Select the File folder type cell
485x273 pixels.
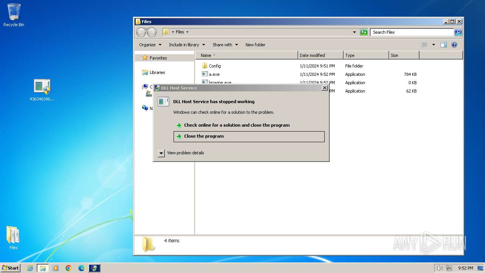354,66
